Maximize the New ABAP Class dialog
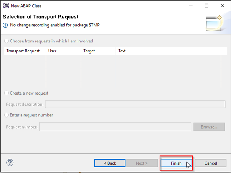 click(x=206, y=6)
